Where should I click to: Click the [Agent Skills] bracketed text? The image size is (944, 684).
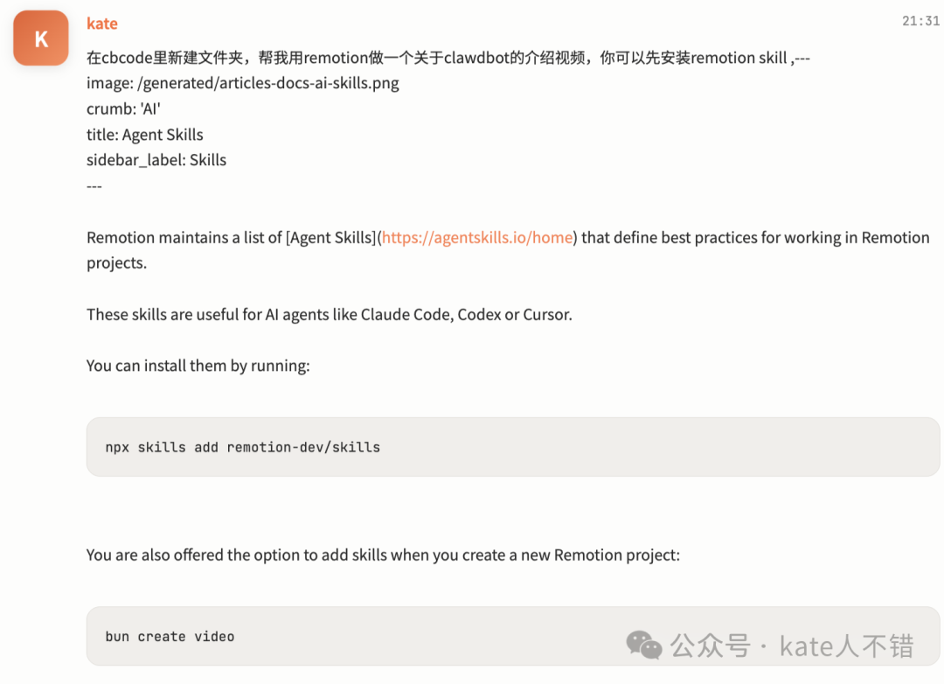331,238
